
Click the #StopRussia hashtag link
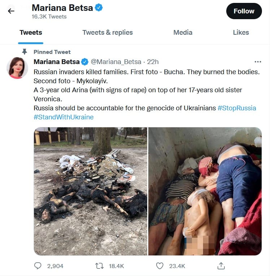[237, 108]
